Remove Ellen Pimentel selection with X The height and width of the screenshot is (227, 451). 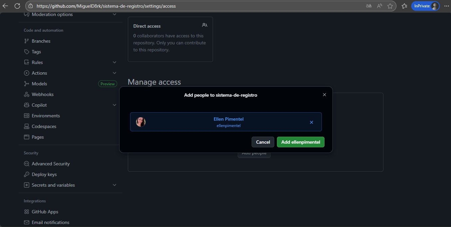point(312,122)
